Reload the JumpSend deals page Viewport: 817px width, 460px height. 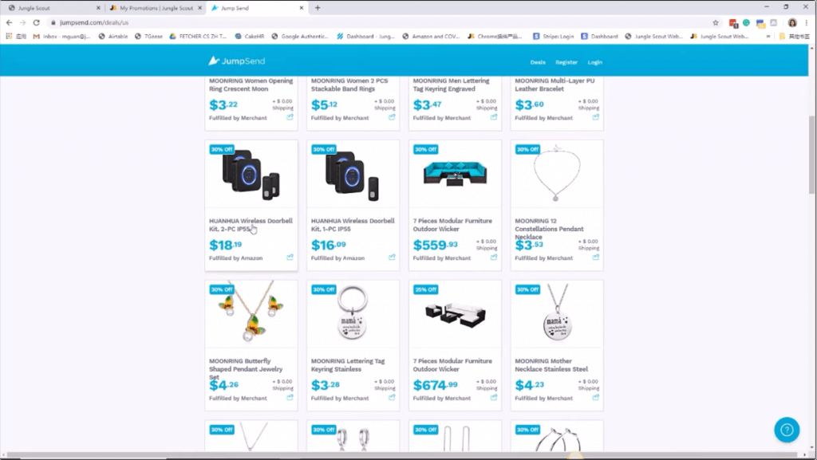pyautogui.click(x=37, y=22)
